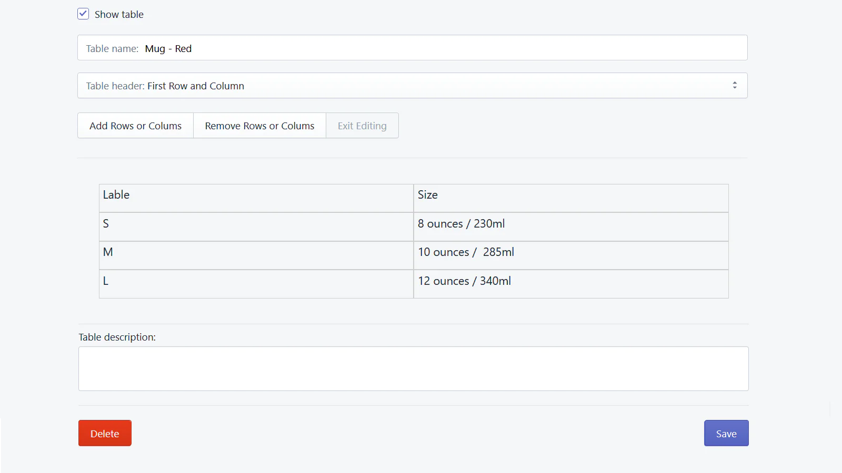Image resolution: width=842 pixels, height=473 pixels.
Task: Click the Exit Editing button
Action: click(x=362, y=126)
